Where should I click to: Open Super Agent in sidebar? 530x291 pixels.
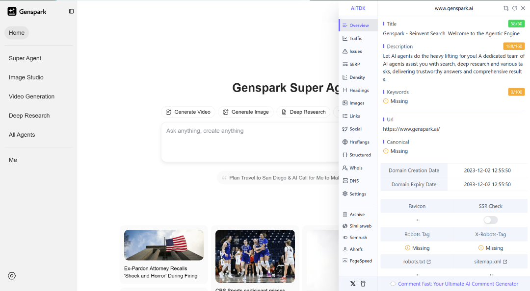click(x=25, y=58)
